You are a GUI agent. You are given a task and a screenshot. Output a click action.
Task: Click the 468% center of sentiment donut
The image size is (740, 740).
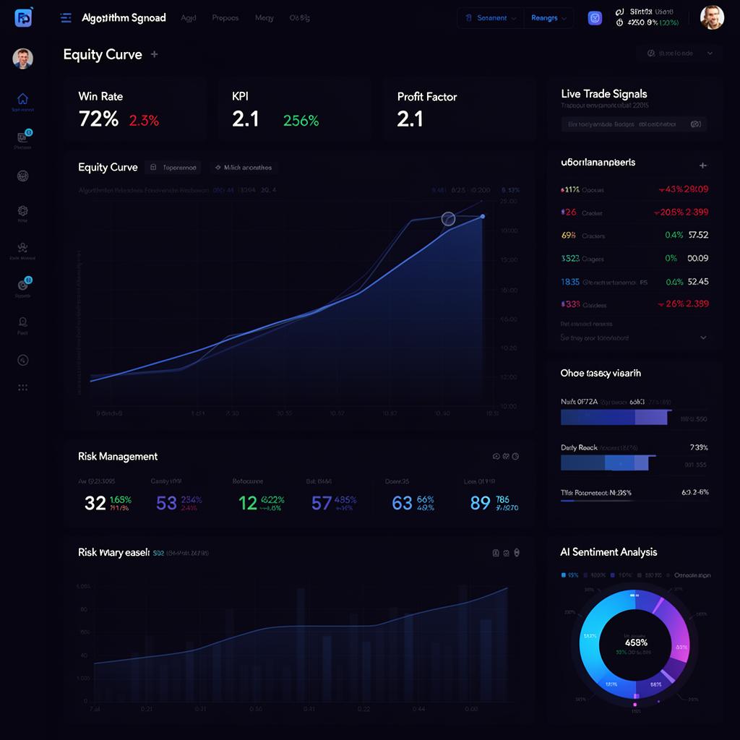pyautogui.click(x=636, y=642)
